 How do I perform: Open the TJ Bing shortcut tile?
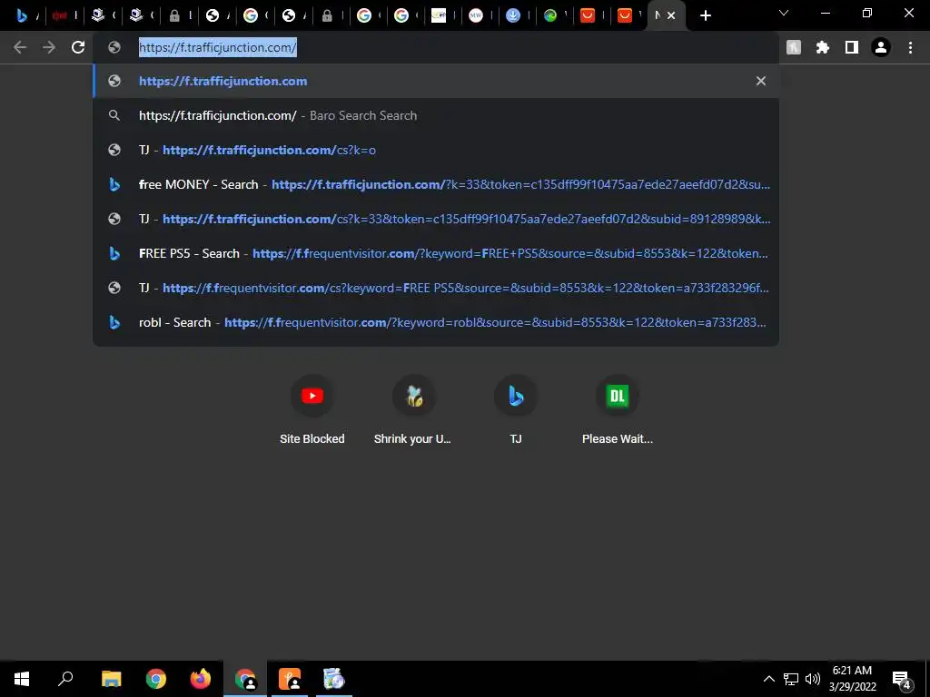(516, 410)
